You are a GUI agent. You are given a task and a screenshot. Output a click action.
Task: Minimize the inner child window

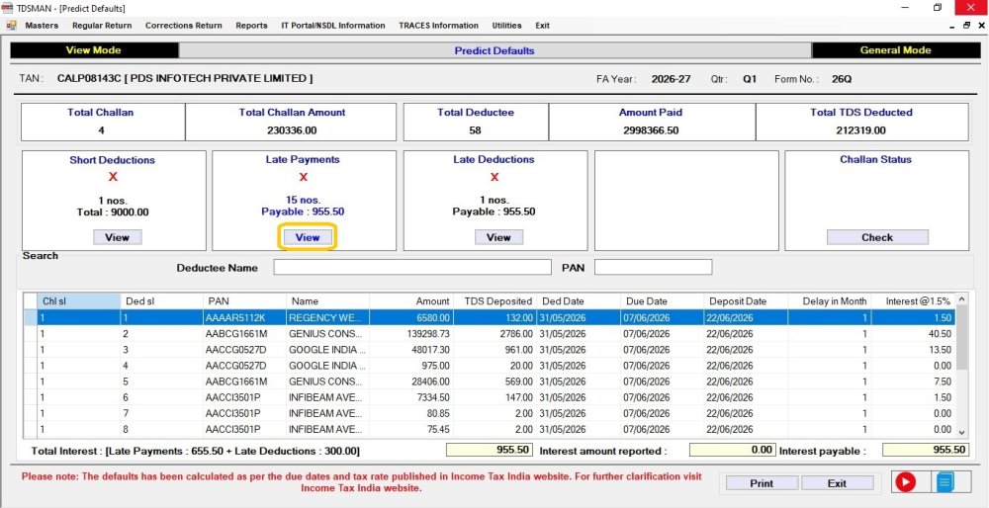click(952, 26)
